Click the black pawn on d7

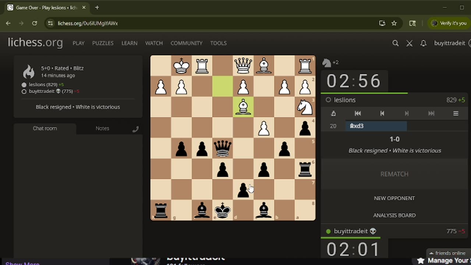(x=243, y=190)
